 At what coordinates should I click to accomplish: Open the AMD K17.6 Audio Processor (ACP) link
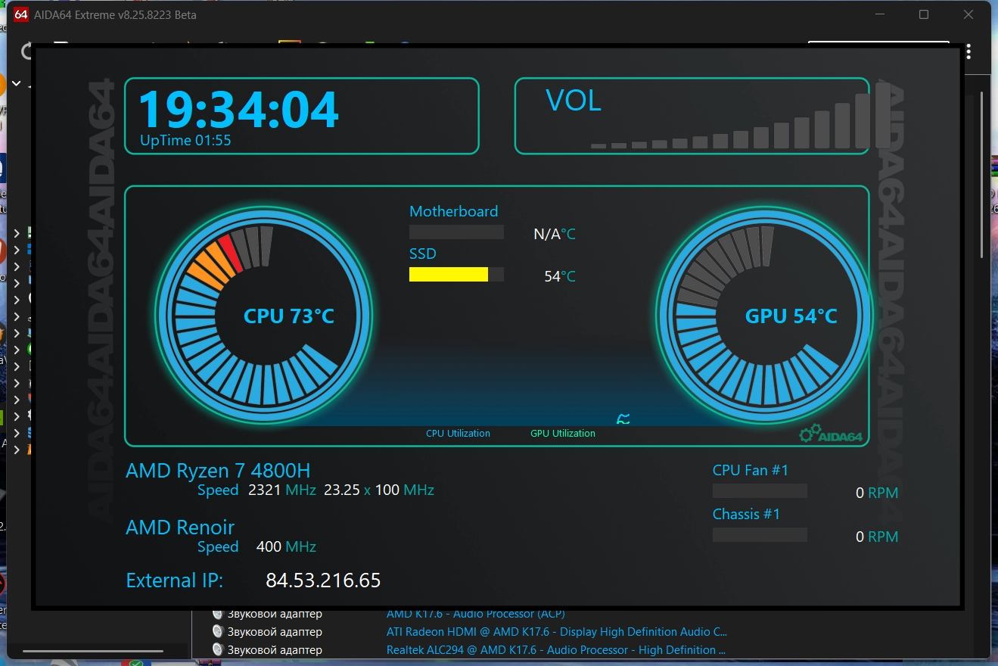pos(476,614)
